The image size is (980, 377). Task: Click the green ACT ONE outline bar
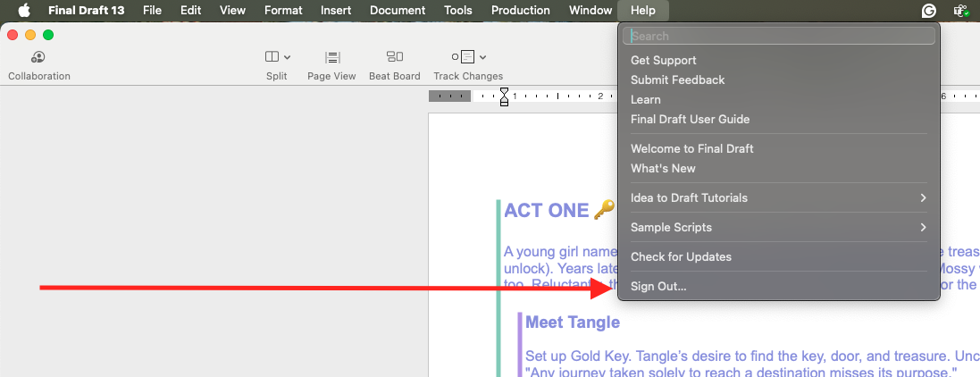point(498,289)
